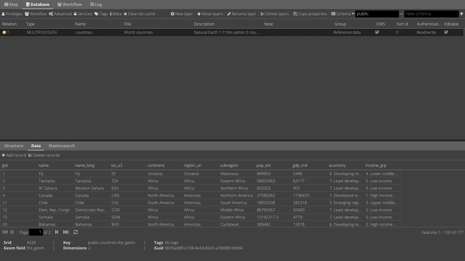The height and width of the screenshot is (261, 465).
Task: Click Delete layers
Action: pos(275,14)
